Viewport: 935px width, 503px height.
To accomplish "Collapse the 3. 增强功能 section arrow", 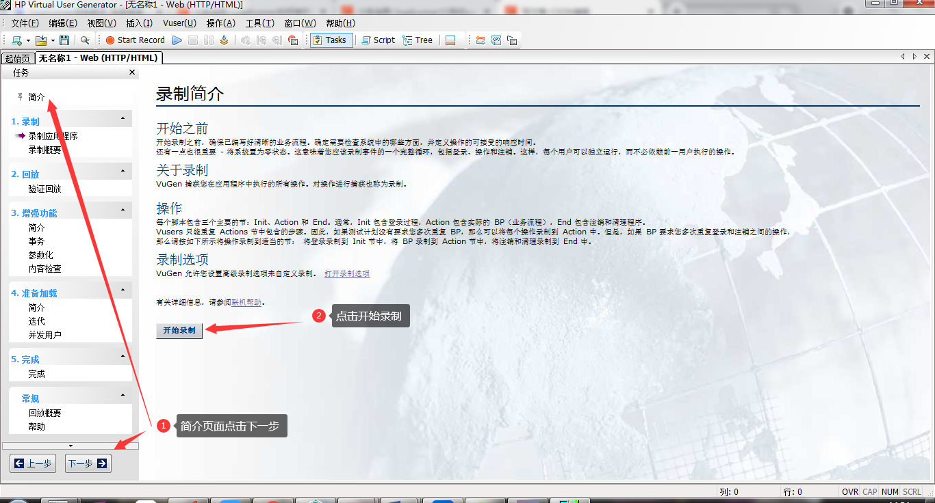I will 123,210.
